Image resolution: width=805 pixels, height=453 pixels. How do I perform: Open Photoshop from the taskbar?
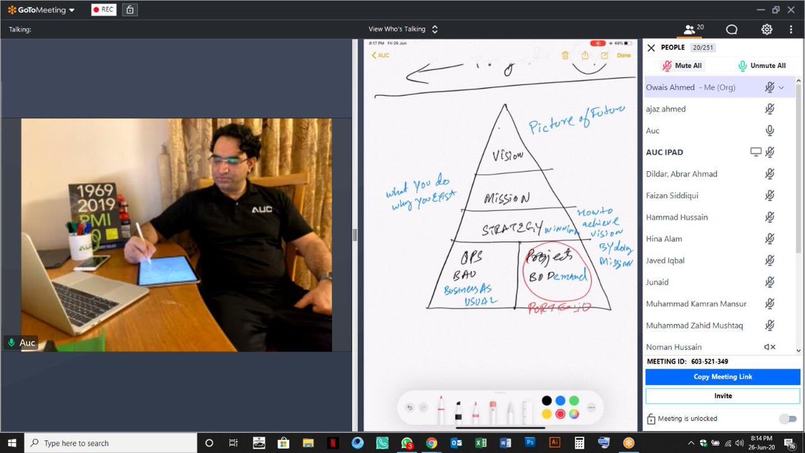(530, 443)
